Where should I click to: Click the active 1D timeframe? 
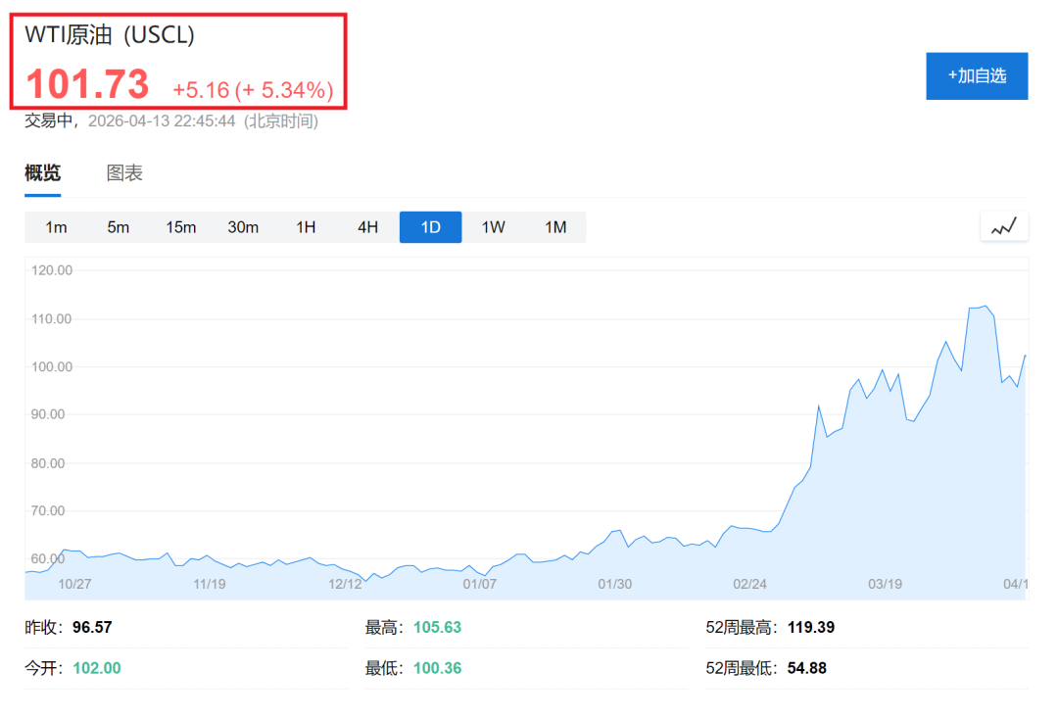pos(430,227)
